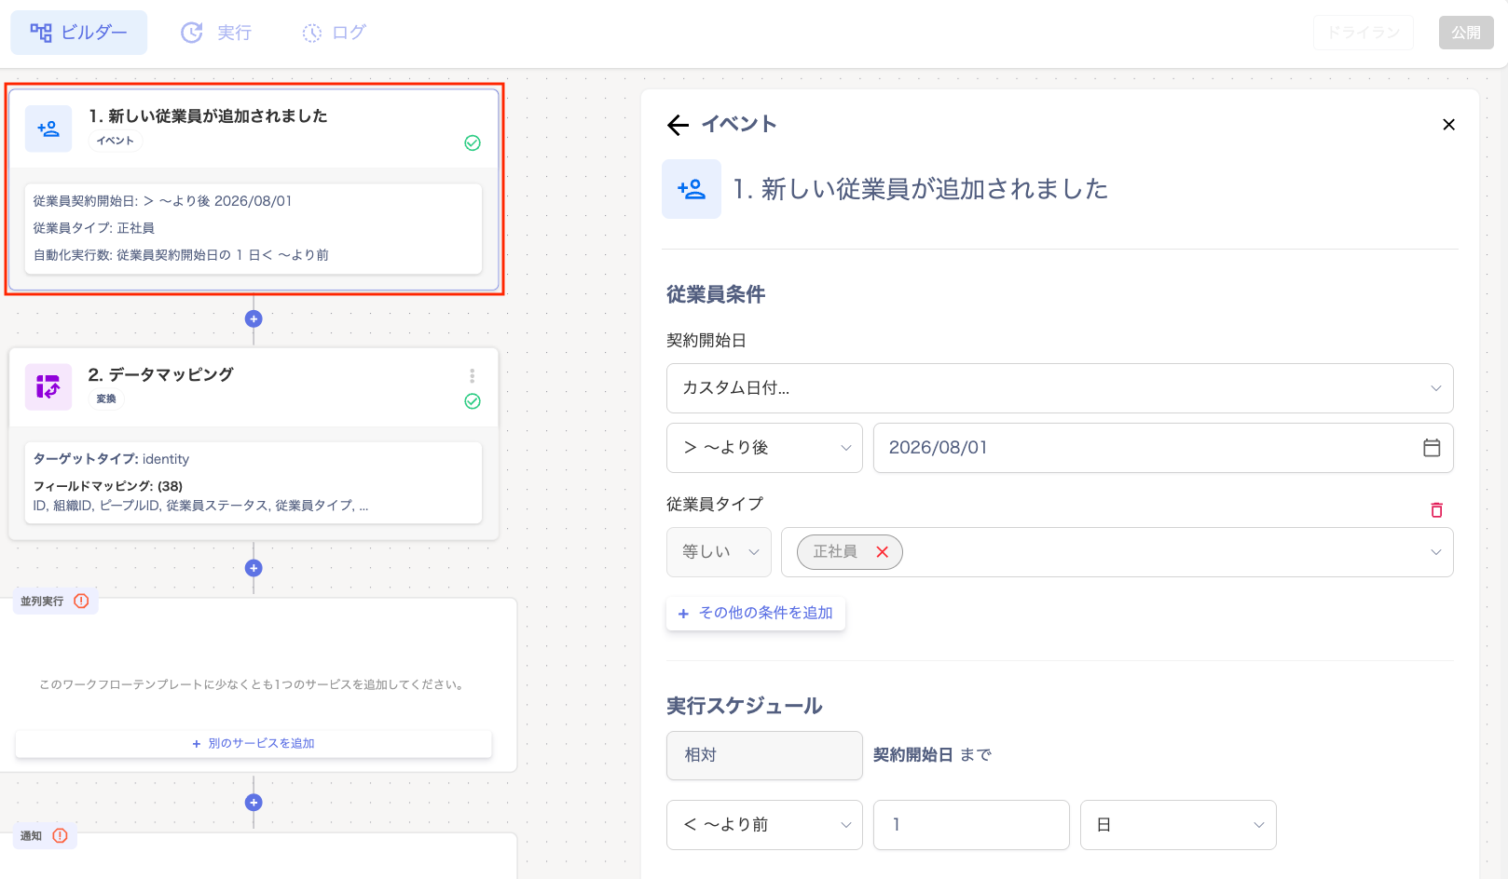
Task: Click the 従業員契約開始日 condition summary line
Action: coord(163,201)
